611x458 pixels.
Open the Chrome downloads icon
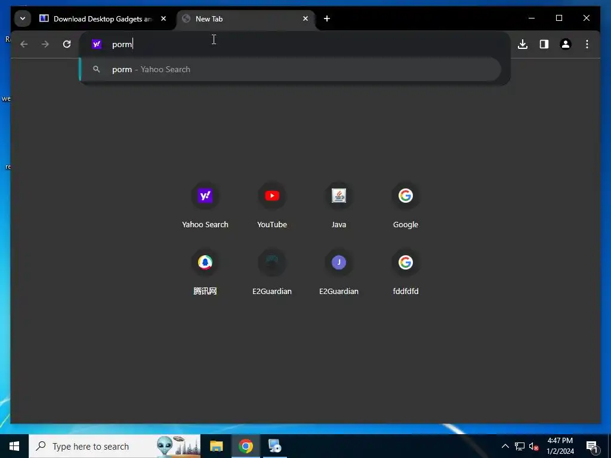pyautogui.click(x=523, y=44)
